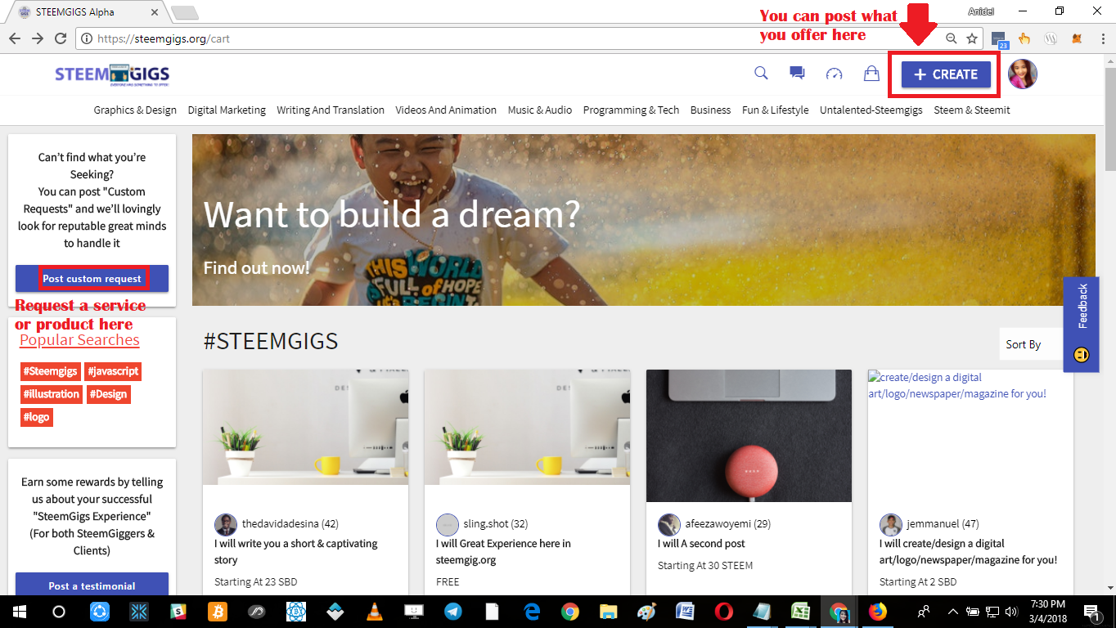Open the search magnifier icon in header

pos(761,74)
